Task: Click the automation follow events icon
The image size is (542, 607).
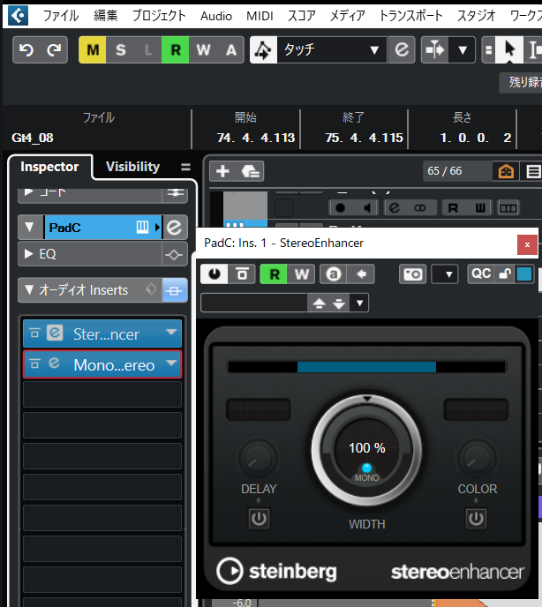Action: point(263,50)
